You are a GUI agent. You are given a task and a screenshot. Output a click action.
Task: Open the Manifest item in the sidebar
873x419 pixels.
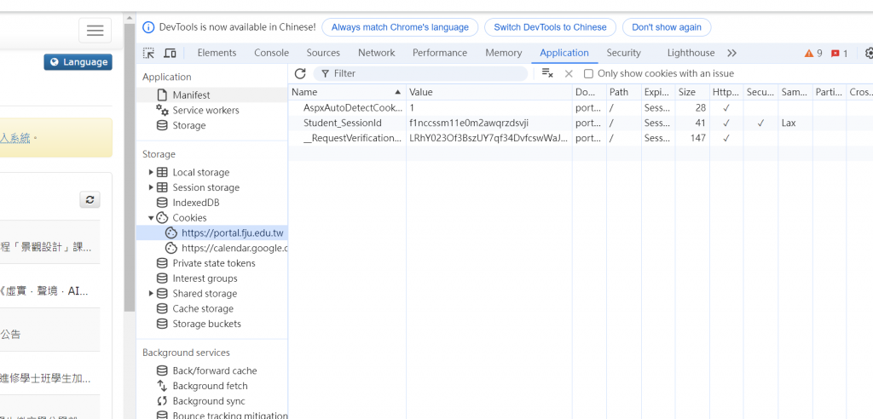pyautogui.click(x=211, y=95)
